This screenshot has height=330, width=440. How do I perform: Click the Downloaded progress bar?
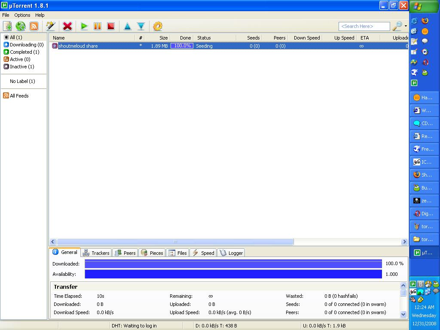tap(233, 264)
